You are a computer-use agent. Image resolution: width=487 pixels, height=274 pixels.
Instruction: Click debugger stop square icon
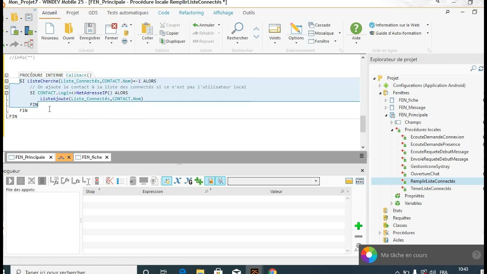coord(21,181)
